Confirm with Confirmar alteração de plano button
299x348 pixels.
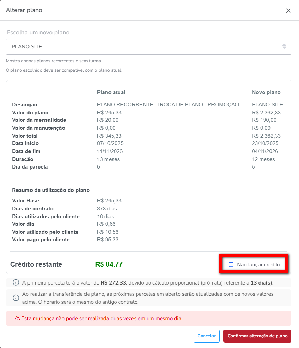(257, 336)
